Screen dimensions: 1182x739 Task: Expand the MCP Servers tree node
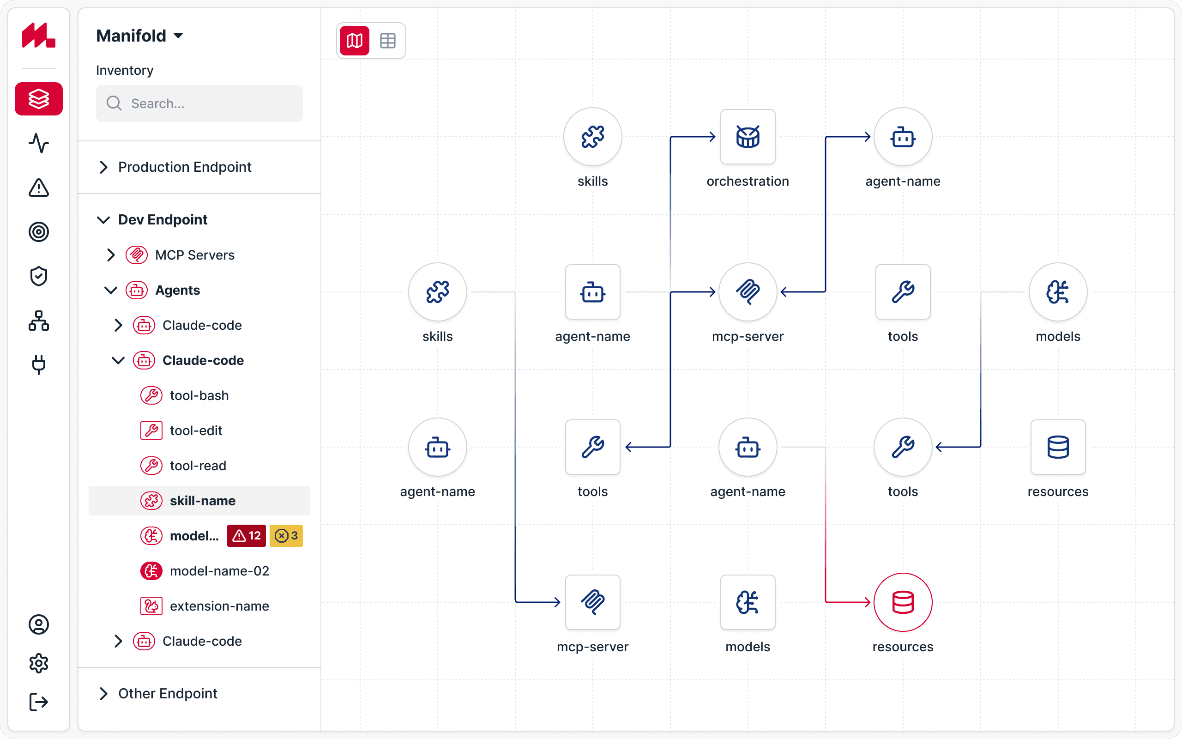pos(111,255)
